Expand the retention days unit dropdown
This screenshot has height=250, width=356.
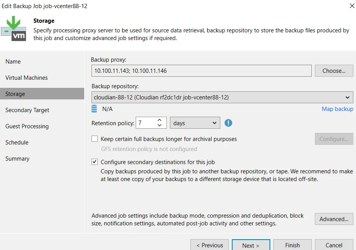click(195, 123)
